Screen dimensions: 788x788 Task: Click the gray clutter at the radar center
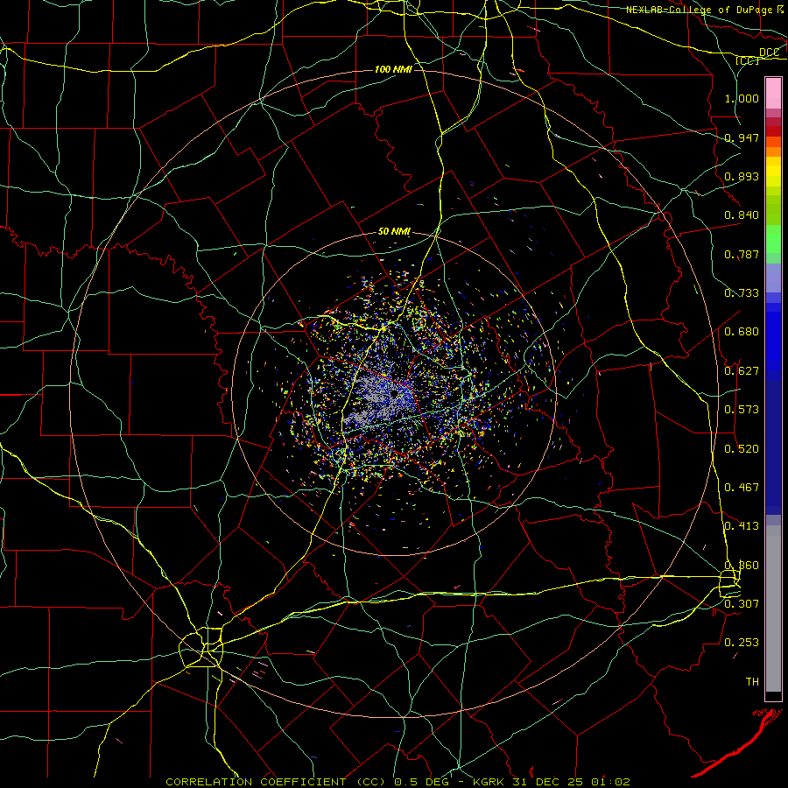click(375, 397)
